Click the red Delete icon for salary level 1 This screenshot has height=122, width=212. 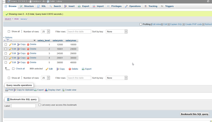click(28, 44)
